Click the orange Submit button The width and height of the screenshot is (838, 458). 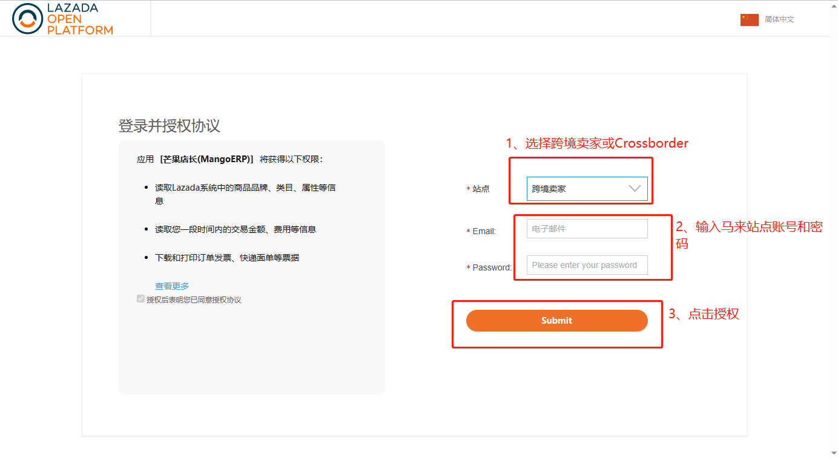pyautogui.click(x=557, y=321)
